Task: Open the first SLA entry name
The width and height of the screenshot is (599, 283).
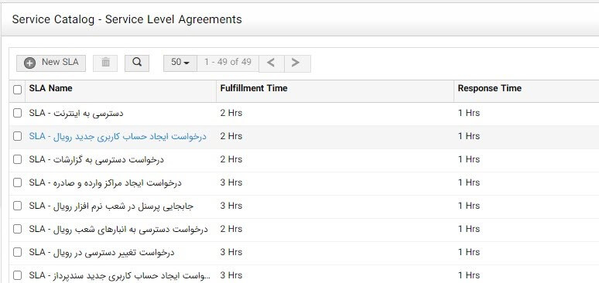Action: 76,114
